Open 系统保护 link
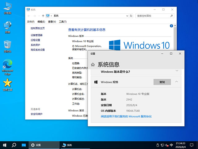Image resolution: width=198 pixels, height=149 pixels. pos(35,45)
